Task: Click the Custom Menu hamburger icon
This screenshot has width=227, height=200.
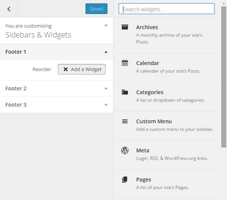Action: pyautogui.click(x=124, y=121)
